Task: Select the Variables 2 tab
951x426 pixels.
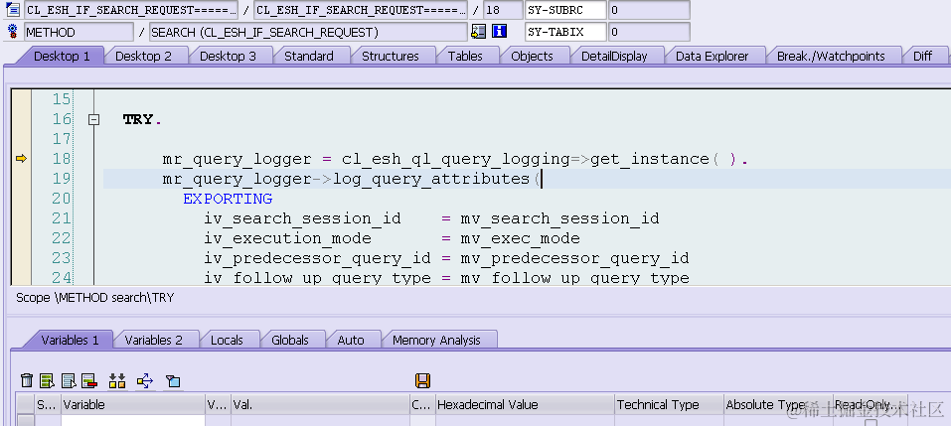Action: 153,340
